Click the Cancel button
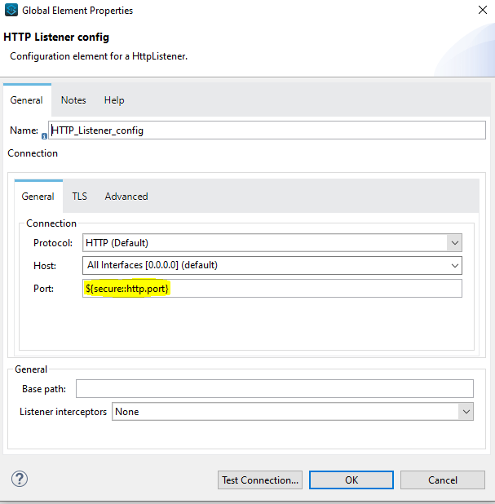 point(443,480)
